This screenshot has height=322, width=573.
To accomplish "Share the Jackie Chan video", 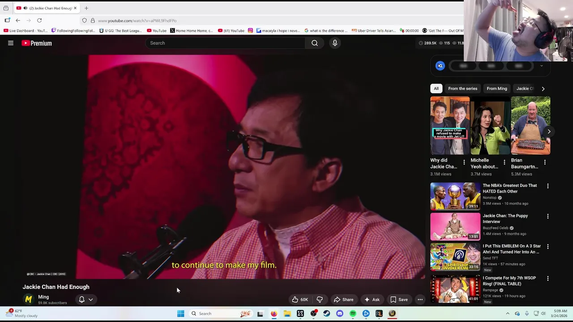I will click(343, 300).
